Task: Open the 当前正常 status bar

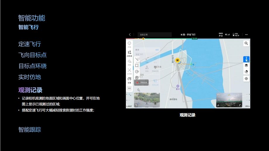Action: tap(155, 35)
